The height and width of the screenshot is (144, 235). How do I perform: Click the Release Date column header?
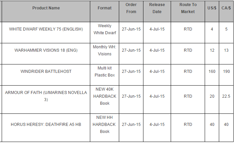157,8
